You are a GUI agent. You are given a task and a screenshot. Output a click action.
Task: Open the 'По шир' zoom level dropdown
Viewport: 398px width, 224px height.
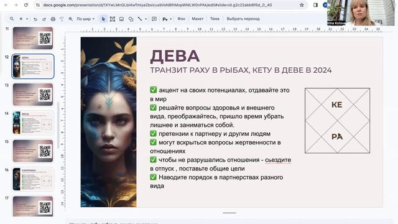click(x=86, y=19)
